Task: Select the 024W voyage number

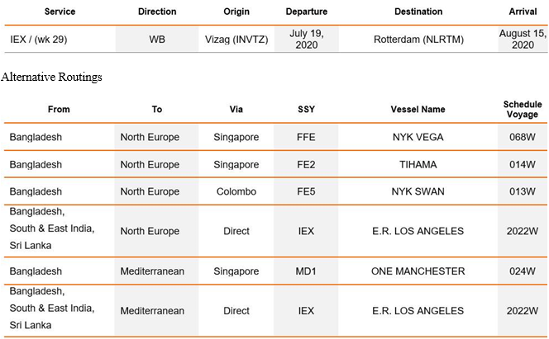Action: (523, 271)
